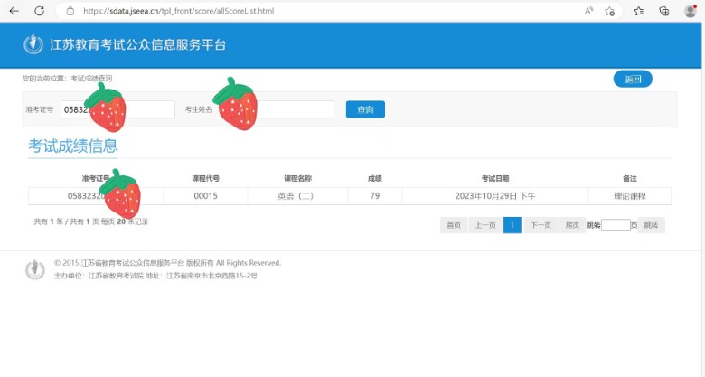Open the browser favorites list icon

639,11
